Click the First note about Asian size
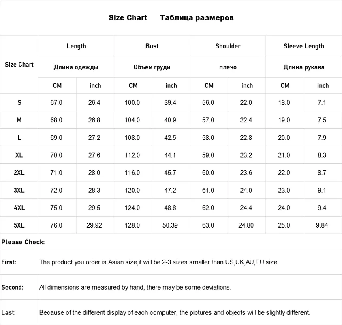 [x=159, y=262]
